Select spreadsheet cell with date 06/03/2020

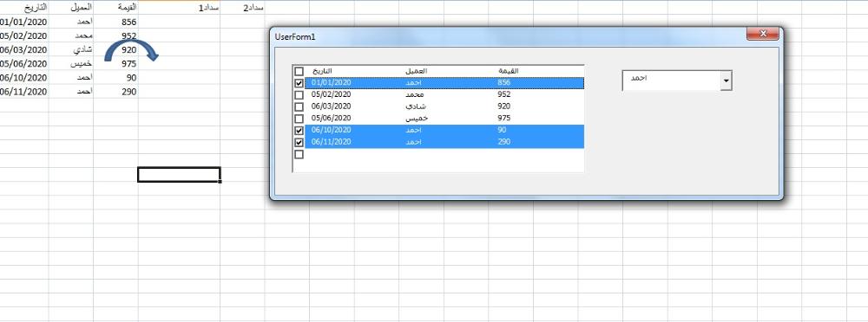coord(23,49)
